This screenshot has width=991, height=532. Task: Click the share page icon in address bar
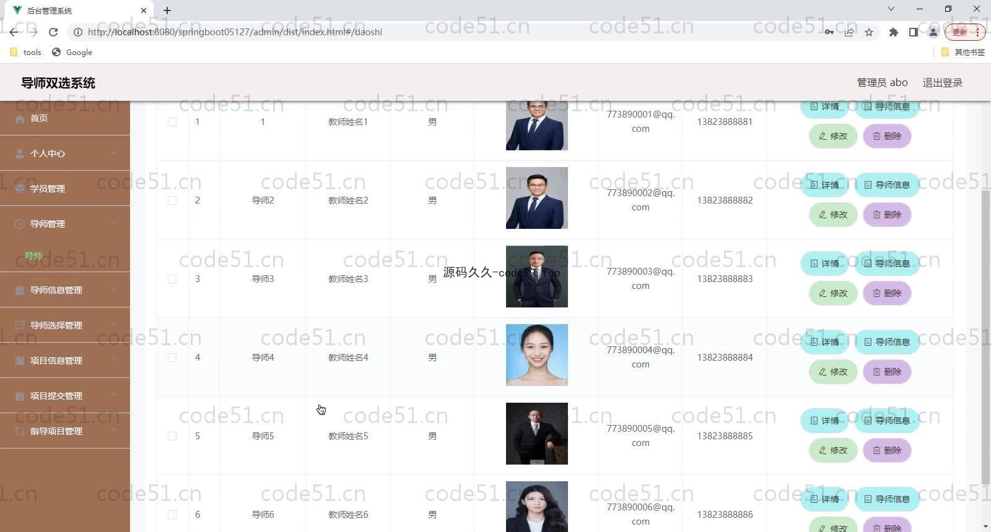click(x=849, y=32)
